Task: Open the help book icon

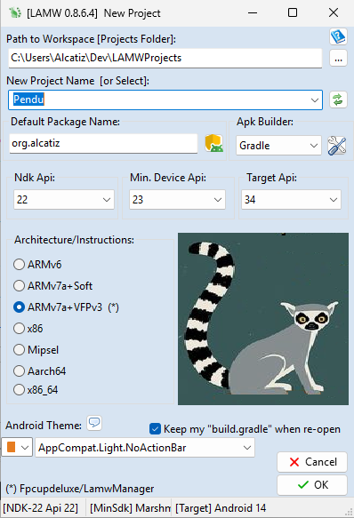Action: tap(338, 36)
